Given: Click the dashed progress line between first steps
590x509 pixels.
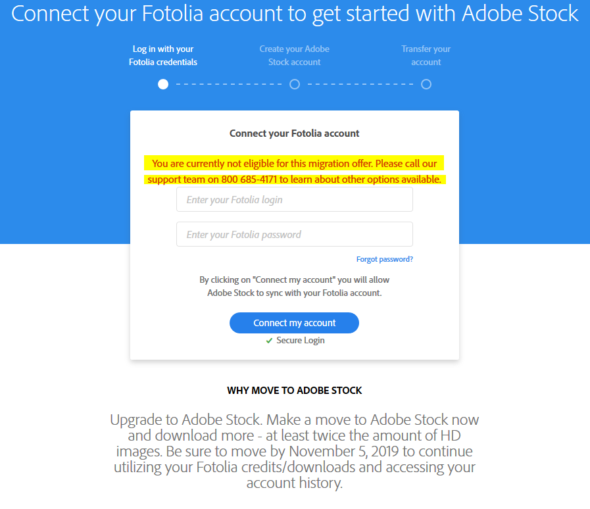Looking at the screenshot, I should [229, 84].
